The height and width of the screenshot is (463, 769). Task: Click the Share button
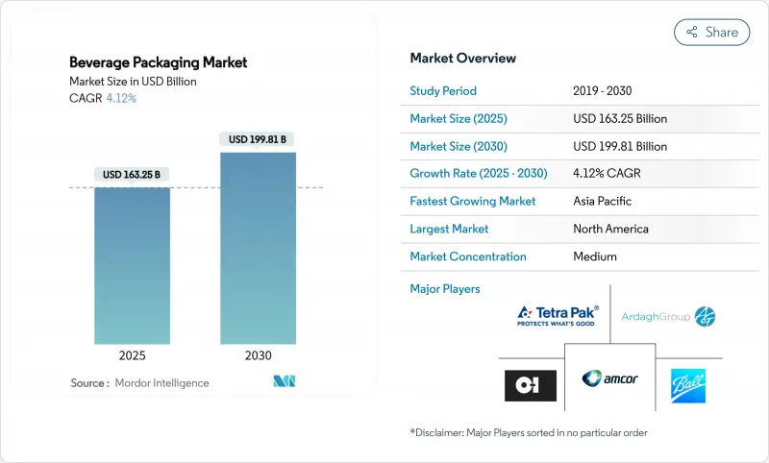click(711, 32)
